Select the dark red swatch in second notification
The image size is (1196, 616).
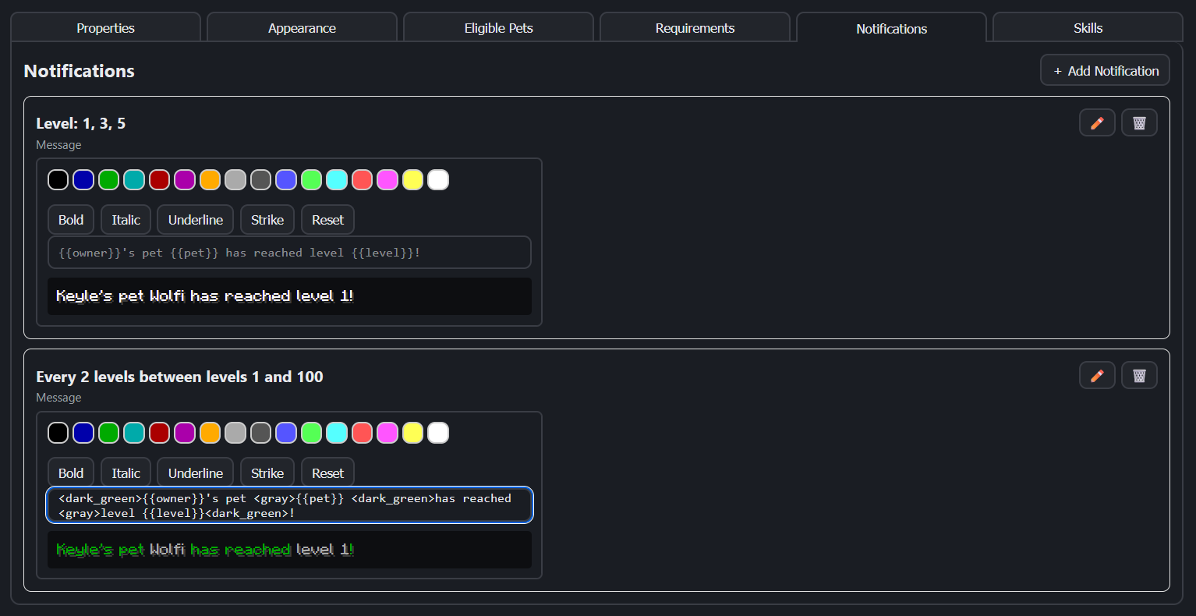(x=160, y=433)
